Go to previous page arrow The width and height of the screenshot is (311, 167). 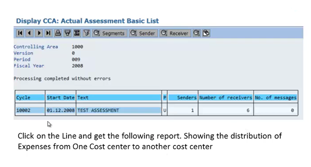[29, 33]
